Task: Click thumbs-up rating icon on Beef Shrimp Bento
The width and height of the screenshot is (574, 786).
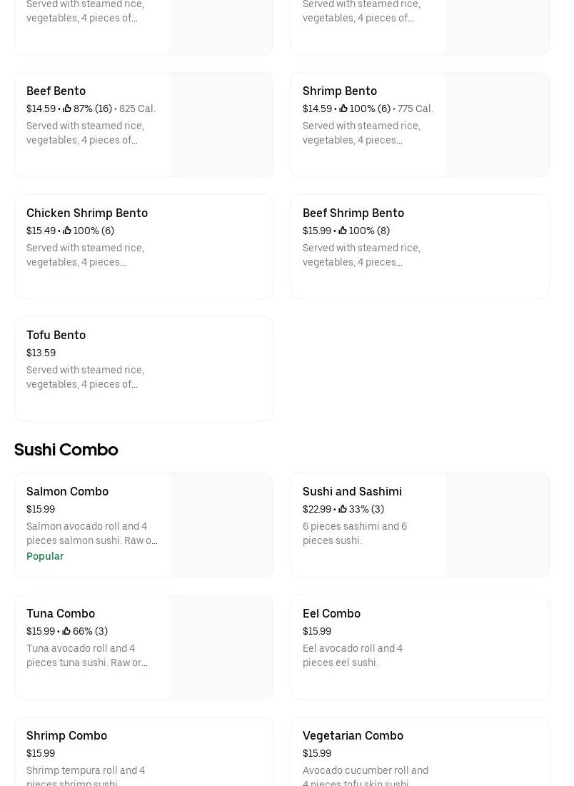Action: (343, 231)
